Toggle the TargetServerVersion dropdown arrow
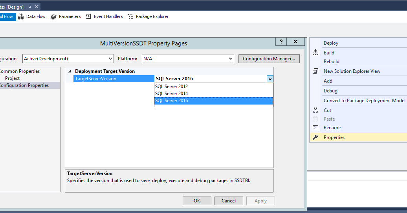The height and width of the screenshot is (213, 407). (270, 79)
